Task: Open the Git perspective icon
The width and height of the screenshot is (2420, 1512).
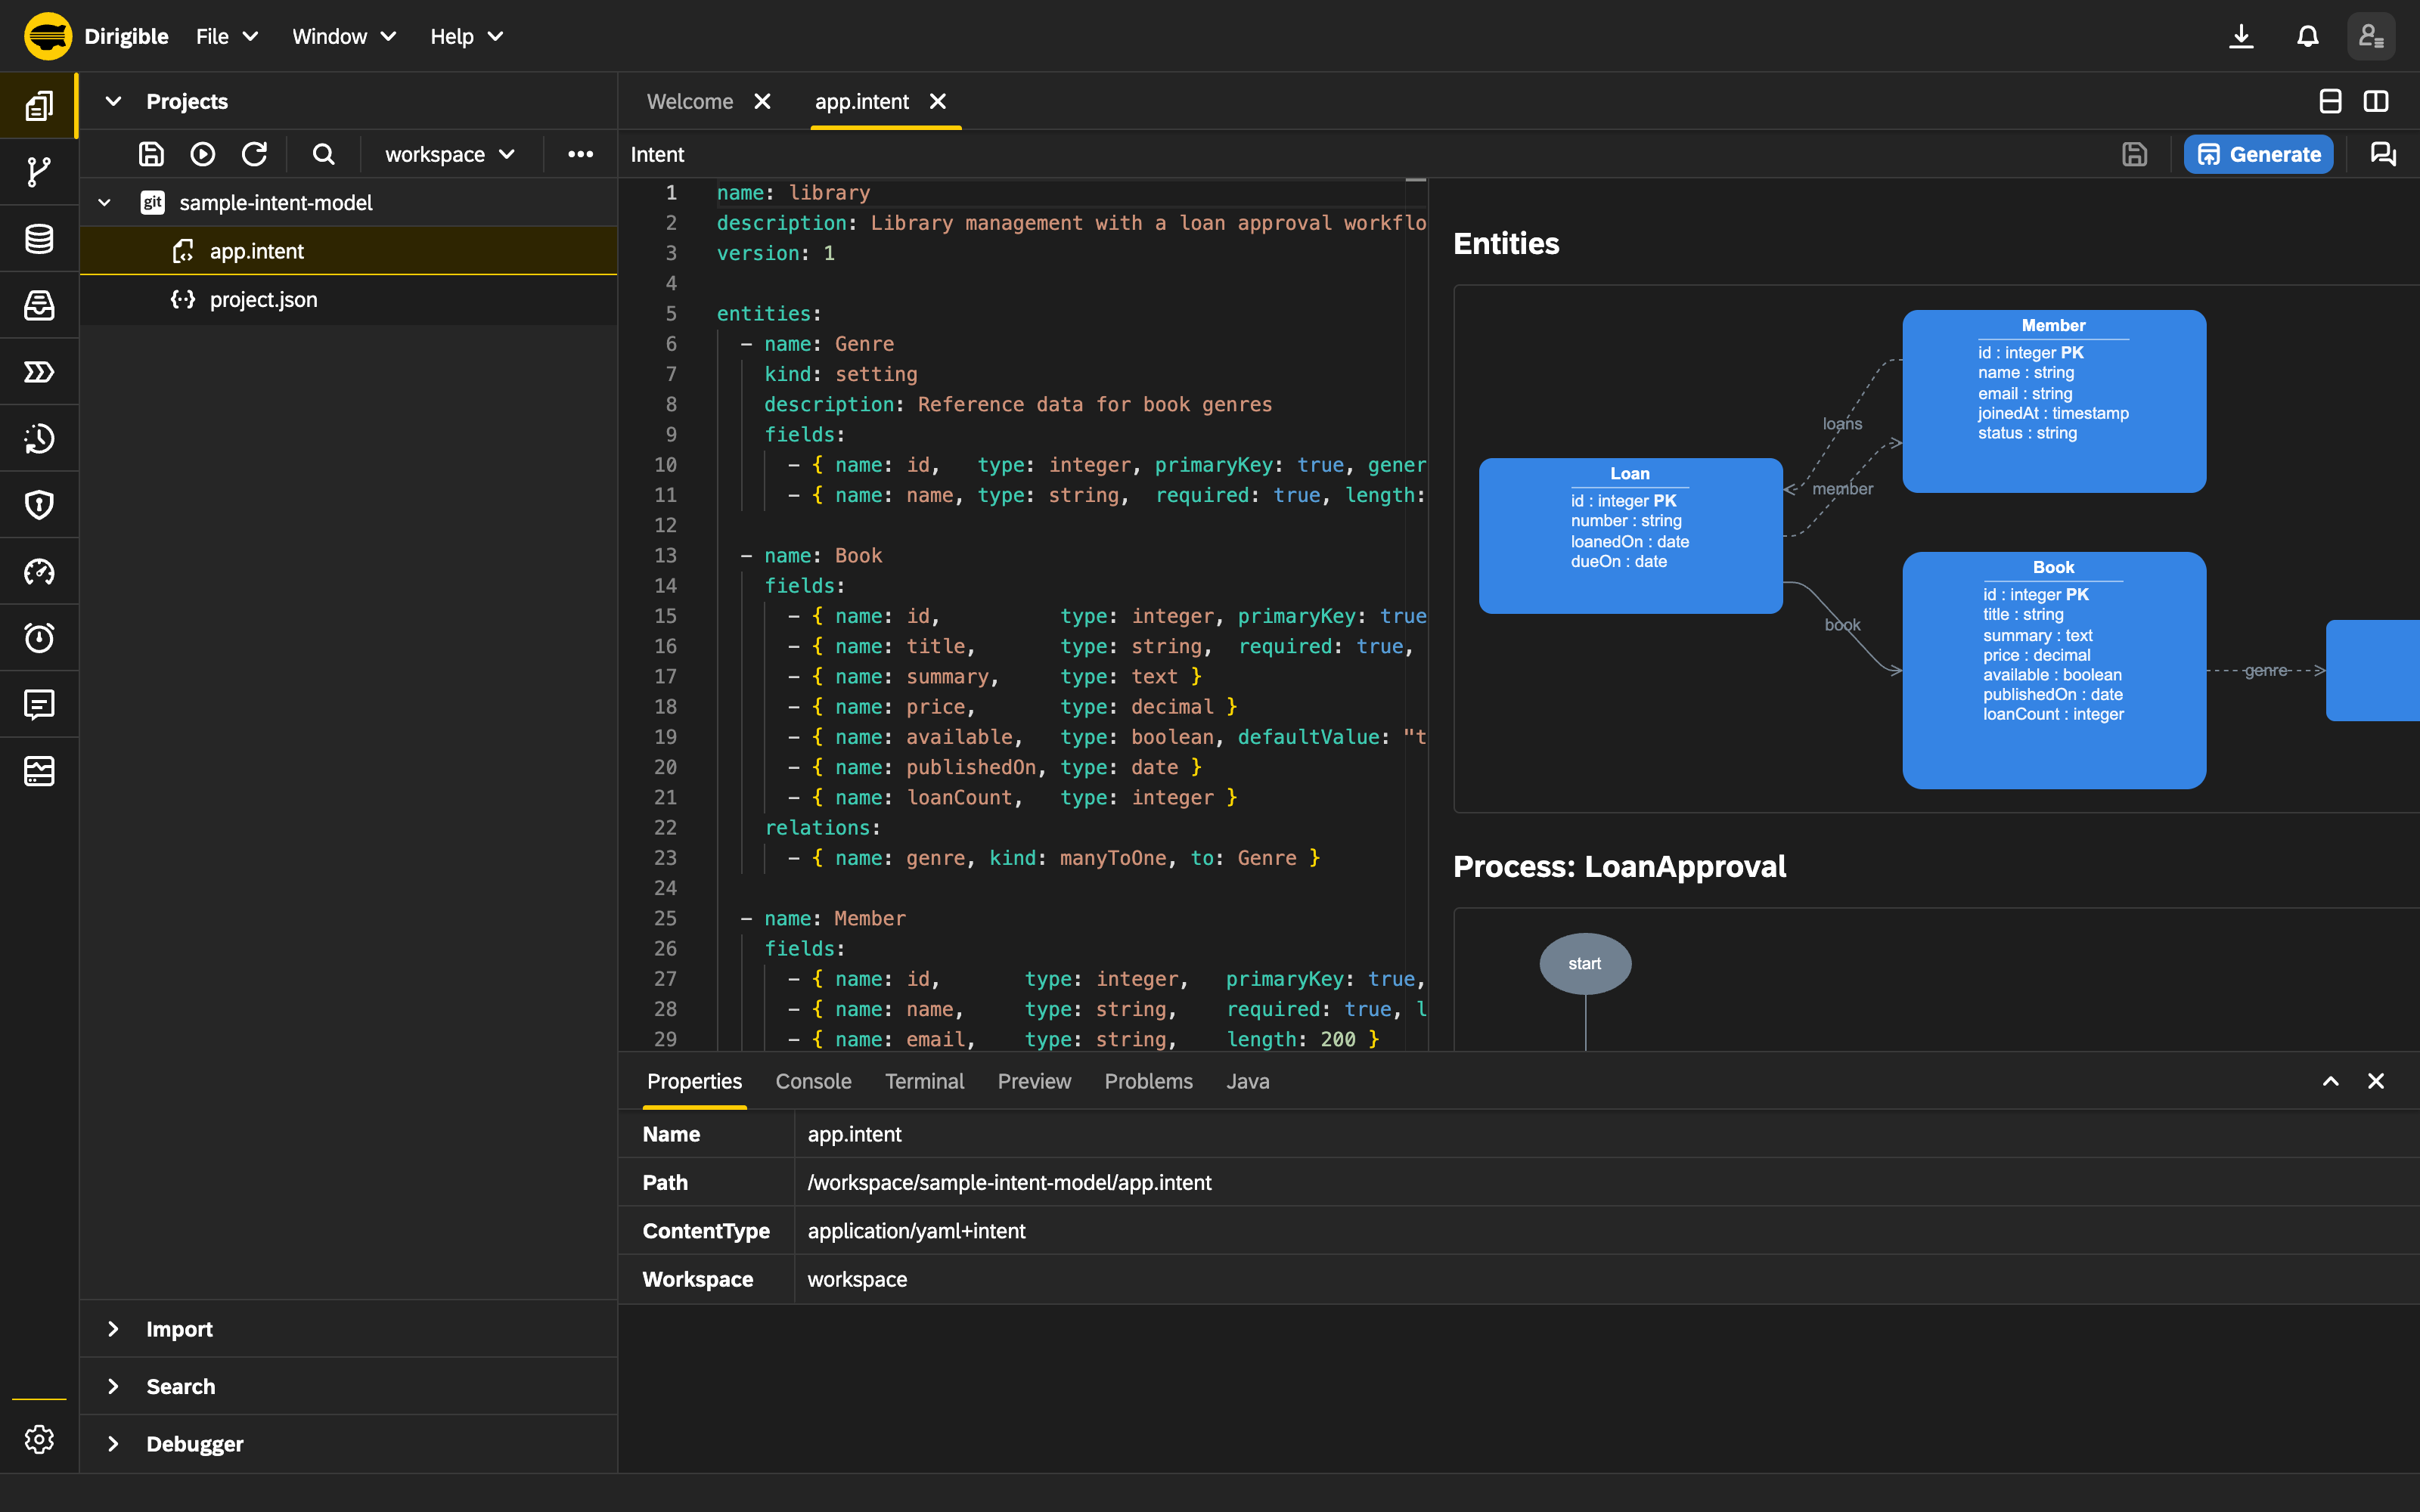Action: [39, 172]
